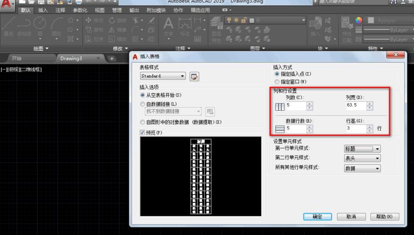Switch to the 注释 ribbon tab
The height and width of the screenshot is (235, 414).
click(60, 10)
